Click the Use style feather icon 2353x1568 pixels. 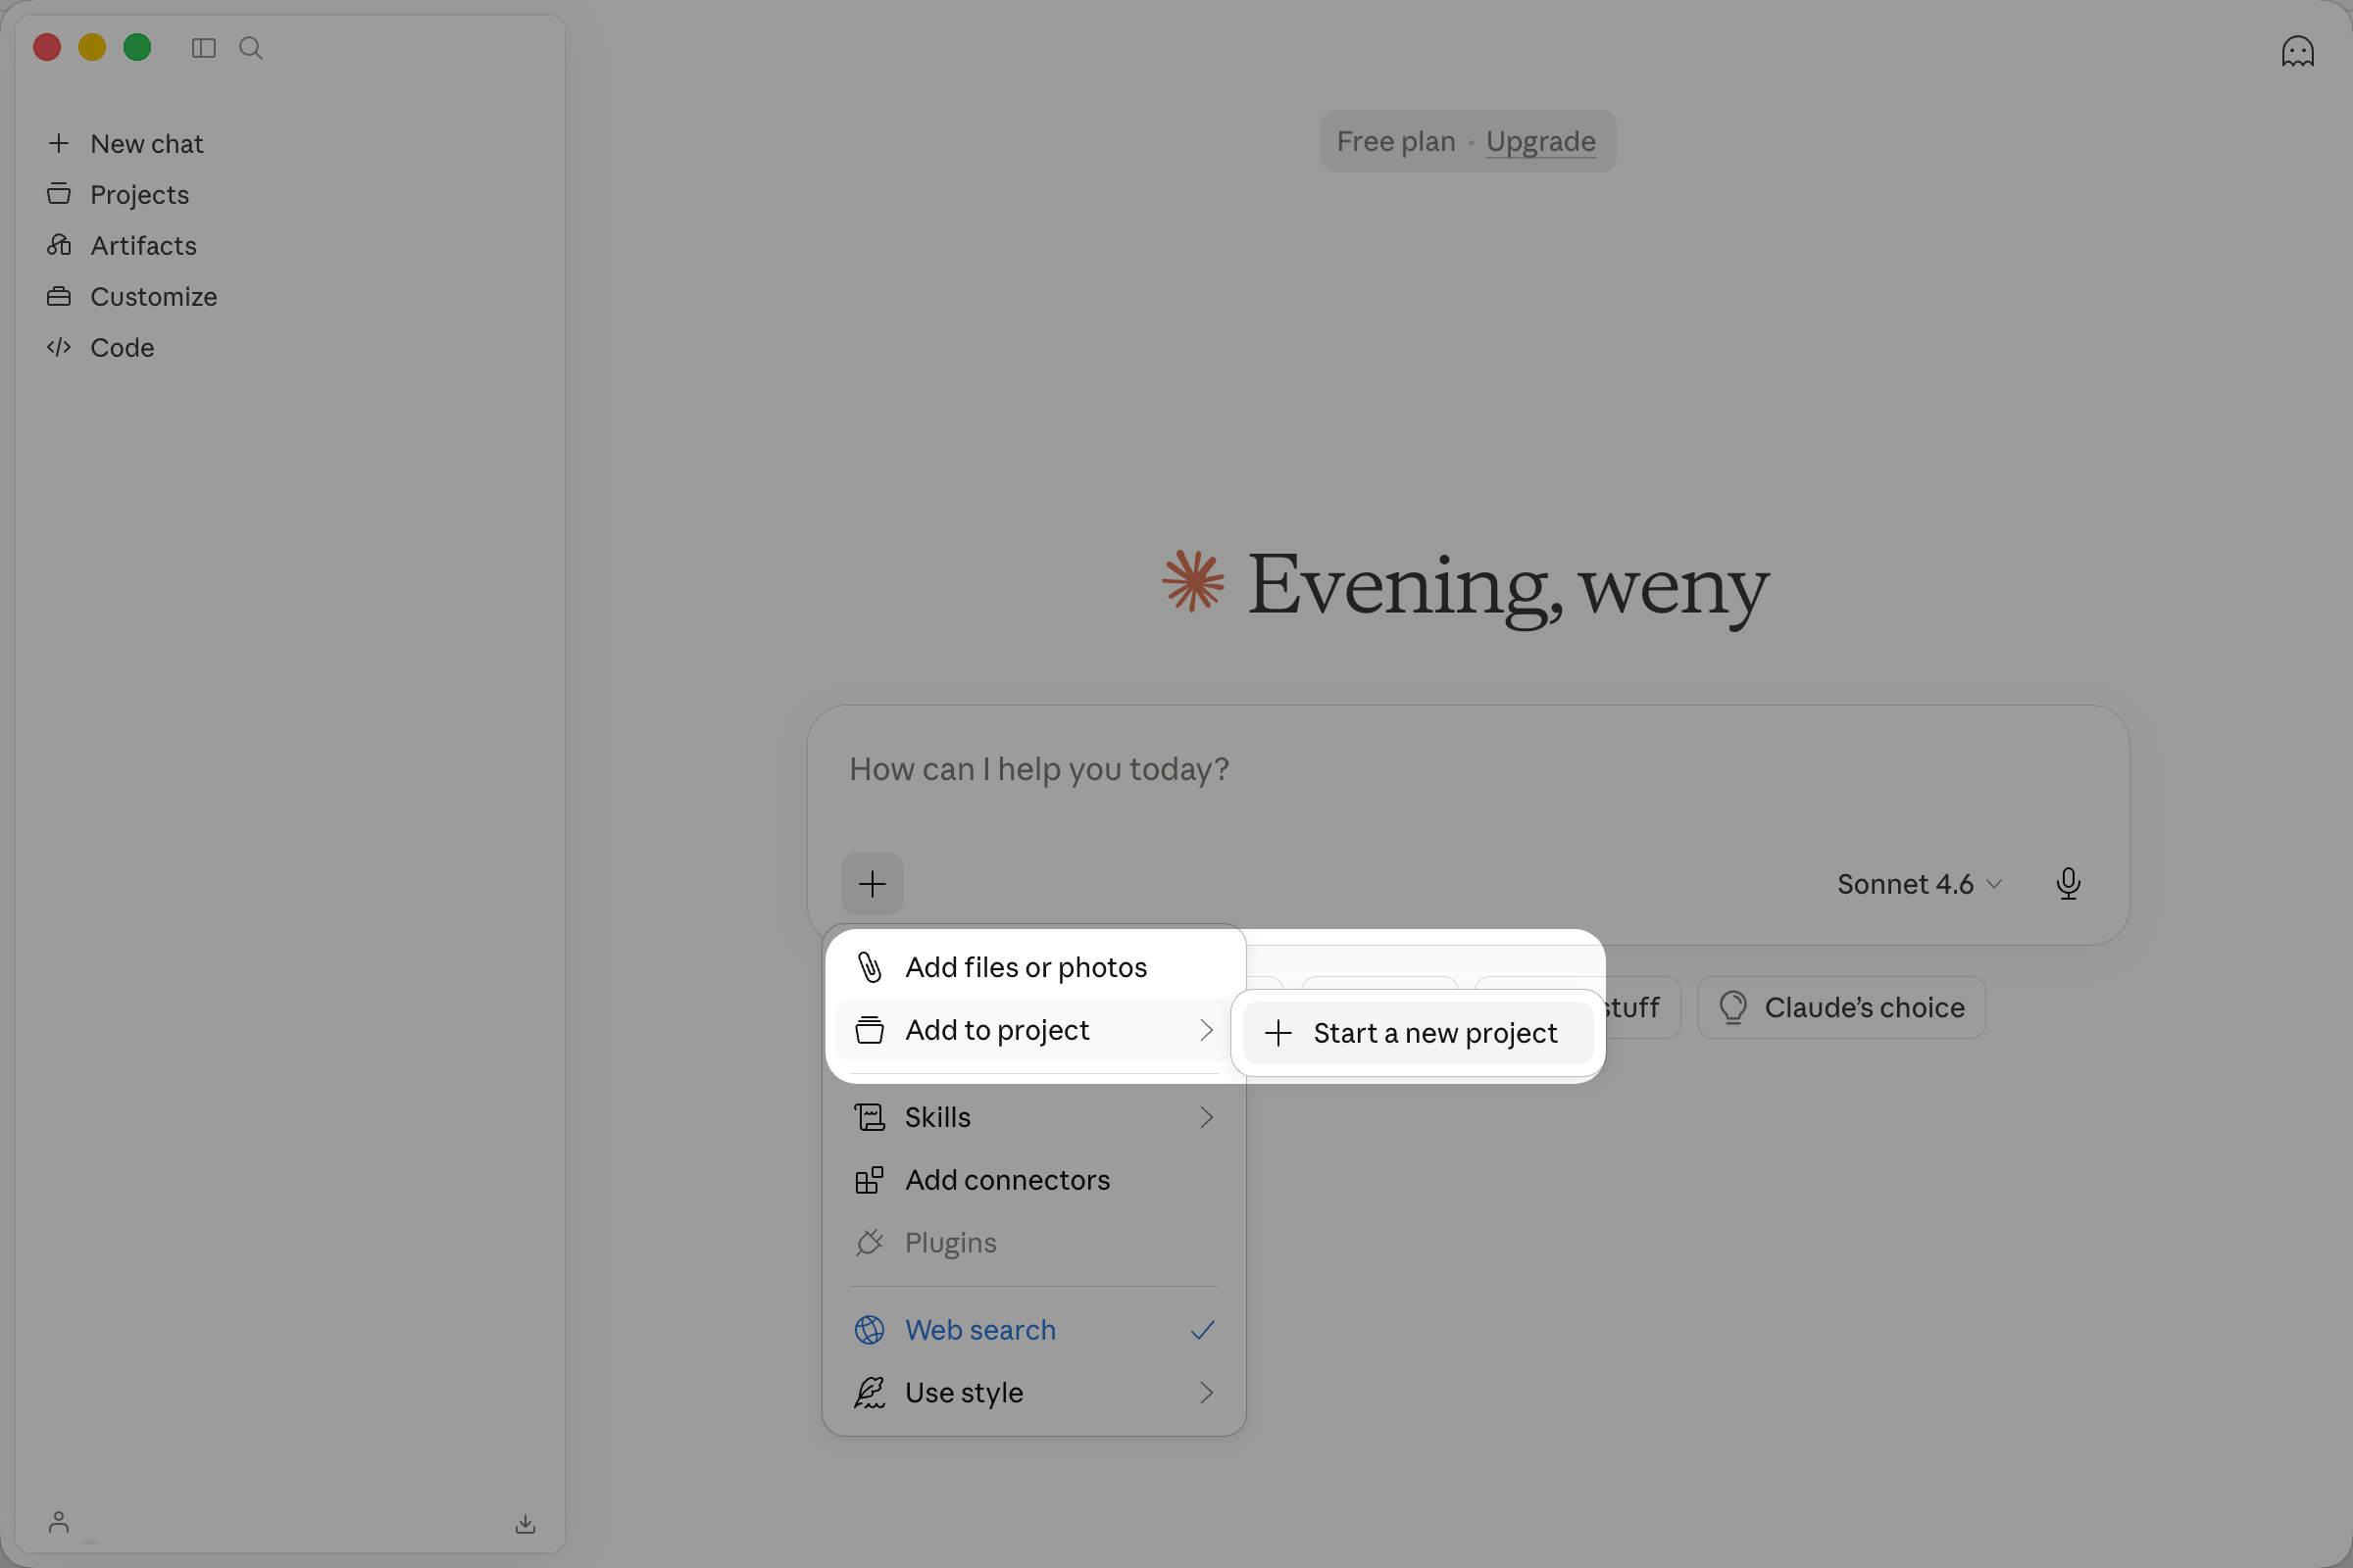[x=870, y=1393]
